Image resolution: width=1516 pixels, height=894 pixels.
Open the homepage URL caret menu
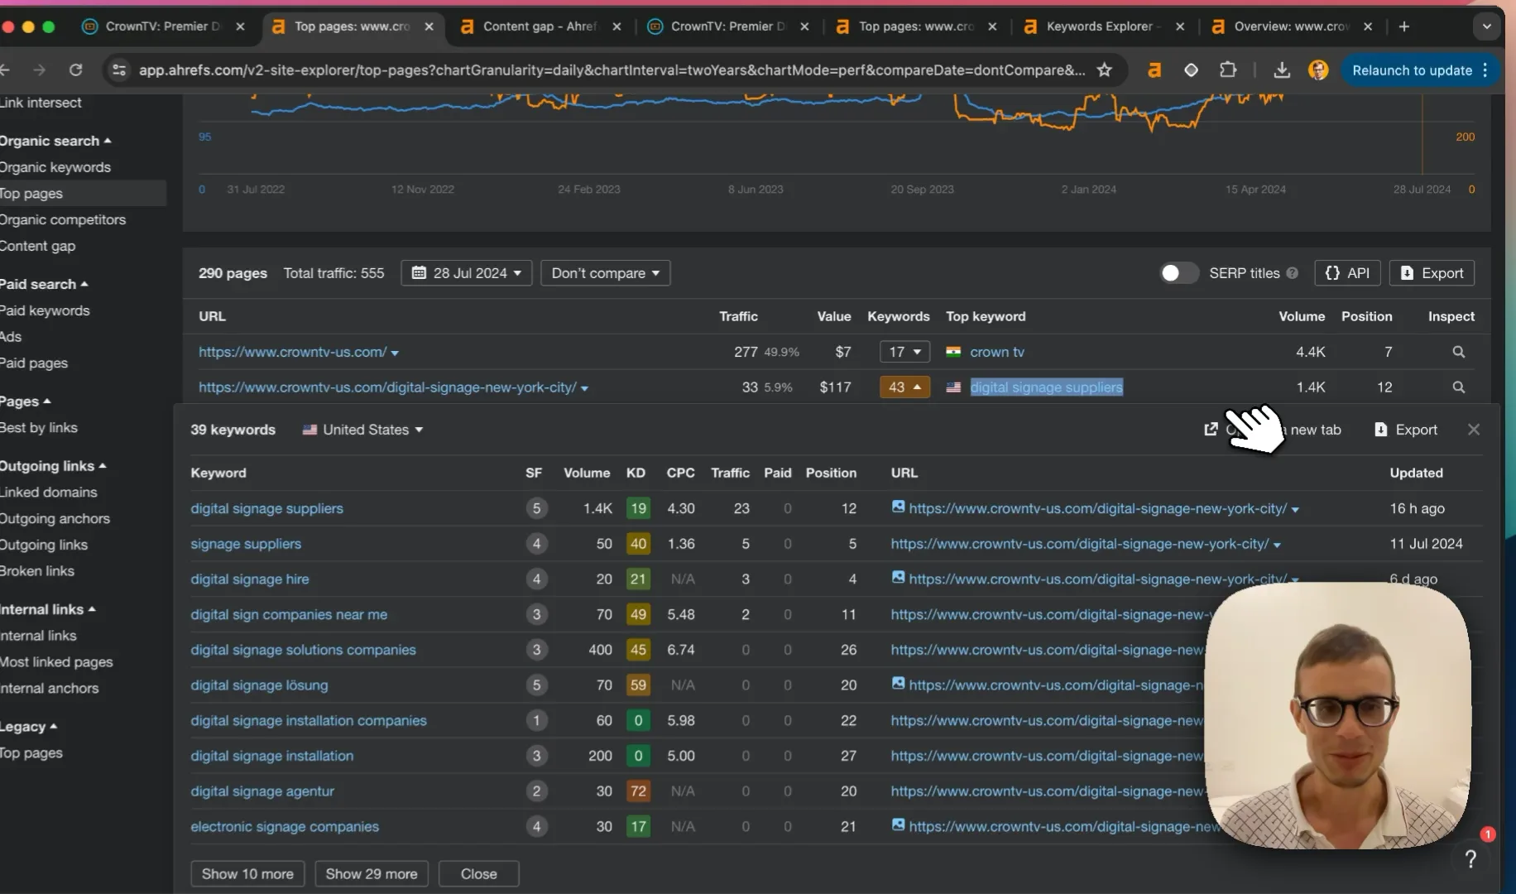coord(395,353)
